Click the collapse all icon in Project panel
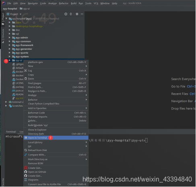196x187 pixels. click(x=71, y=14)
